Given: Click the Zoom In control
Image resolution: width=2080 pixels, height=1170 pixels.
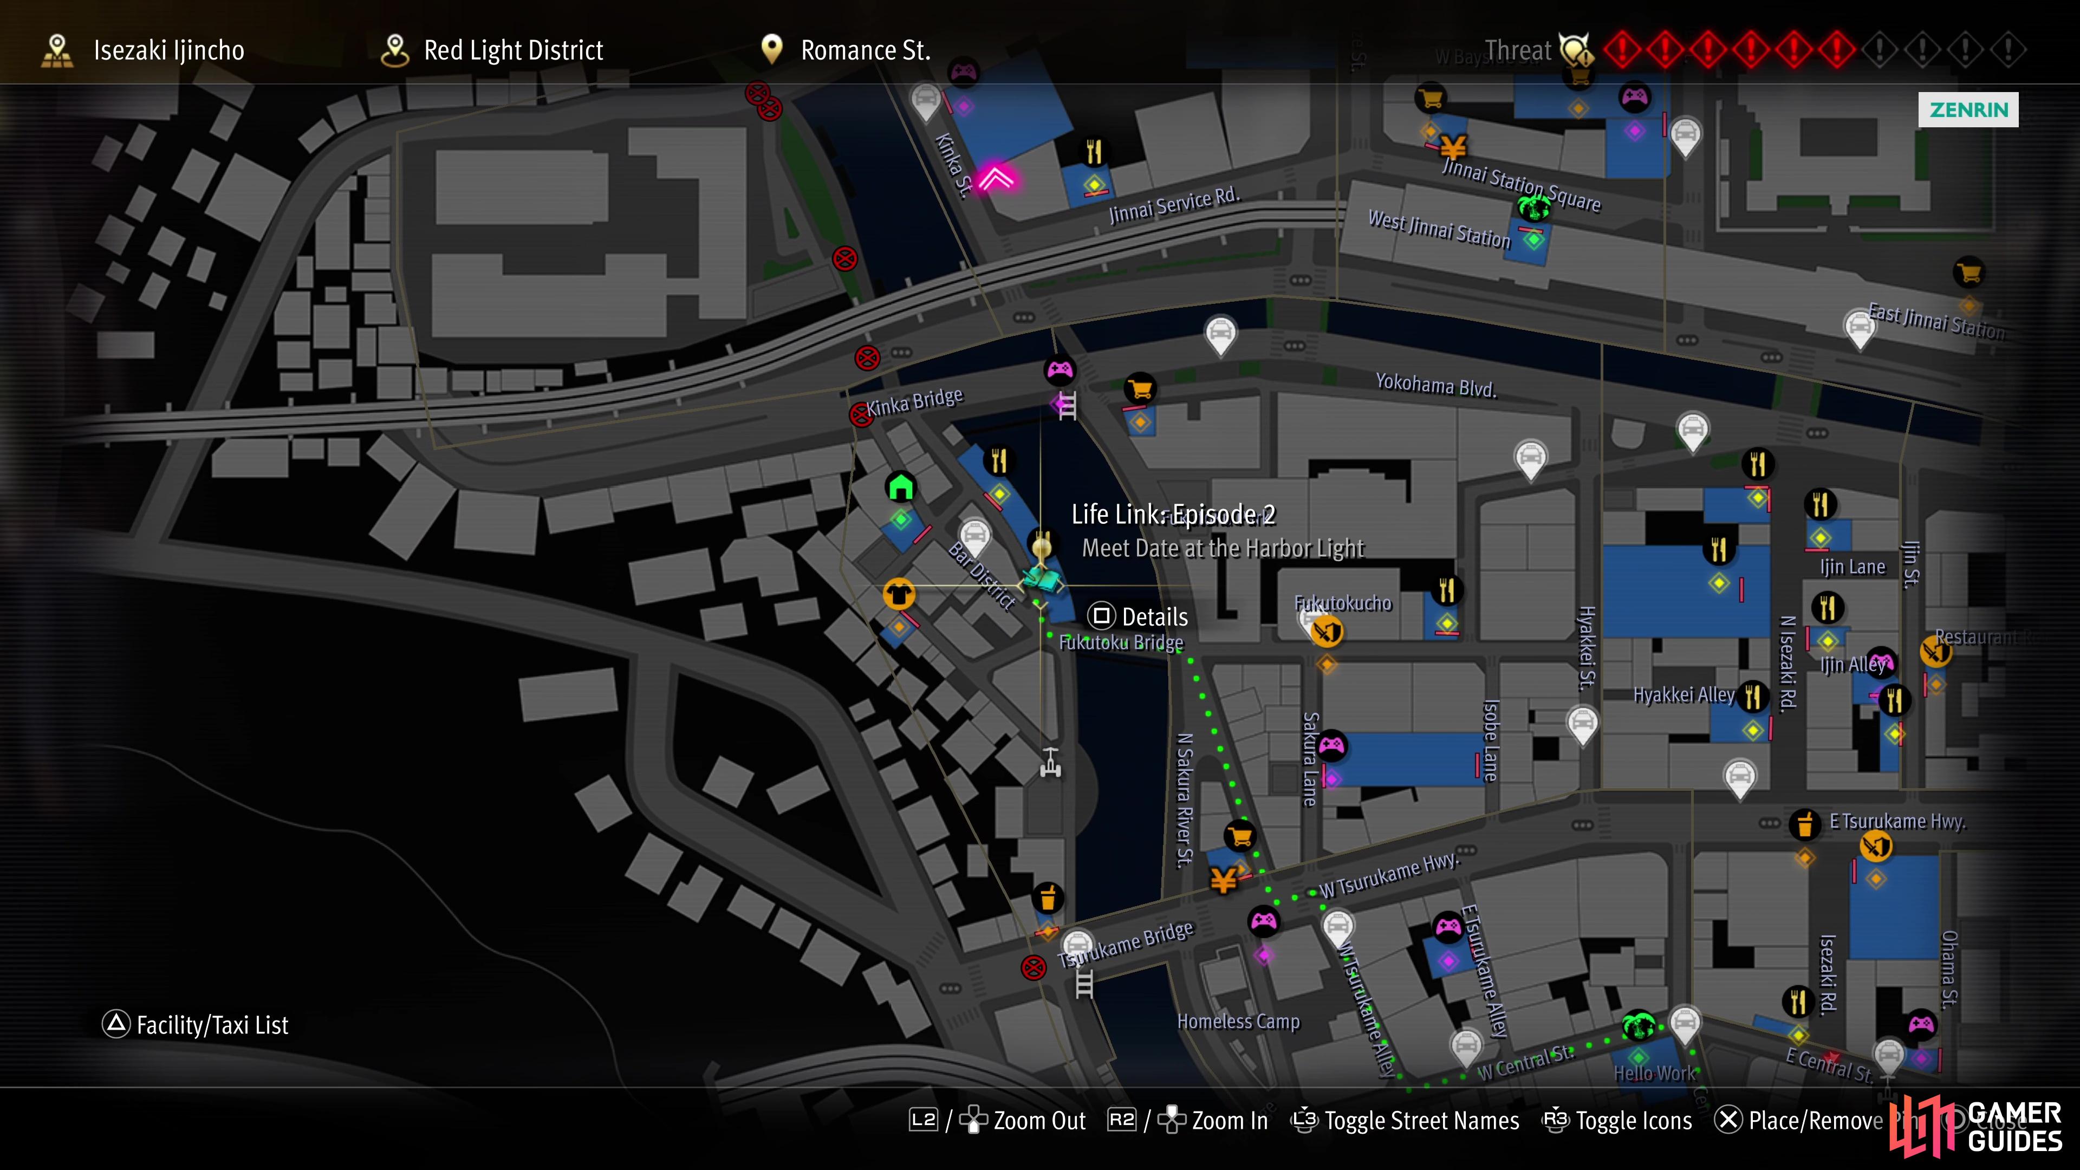Looking at the screenshot, I should [1188, 1121].
